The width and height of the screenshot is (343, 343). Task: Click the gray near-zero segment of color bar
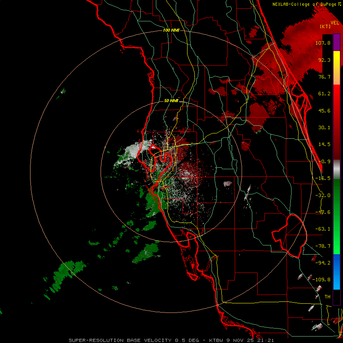[x=337, y=170]
